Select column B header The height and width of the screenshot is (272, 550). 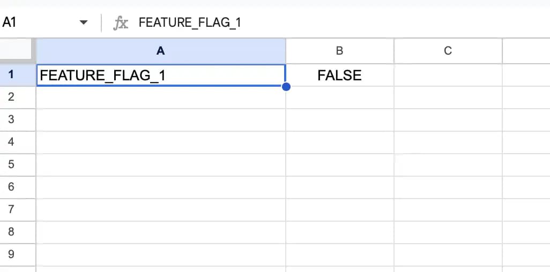(x=339, y=51)
